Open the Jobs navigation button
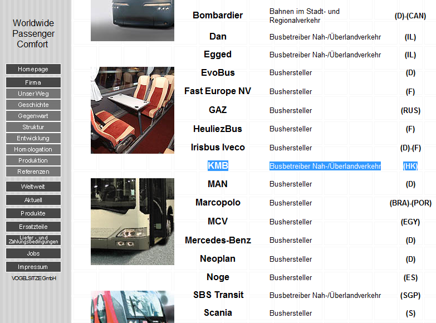Screen dimensions: 436x323 pos(33,253)
